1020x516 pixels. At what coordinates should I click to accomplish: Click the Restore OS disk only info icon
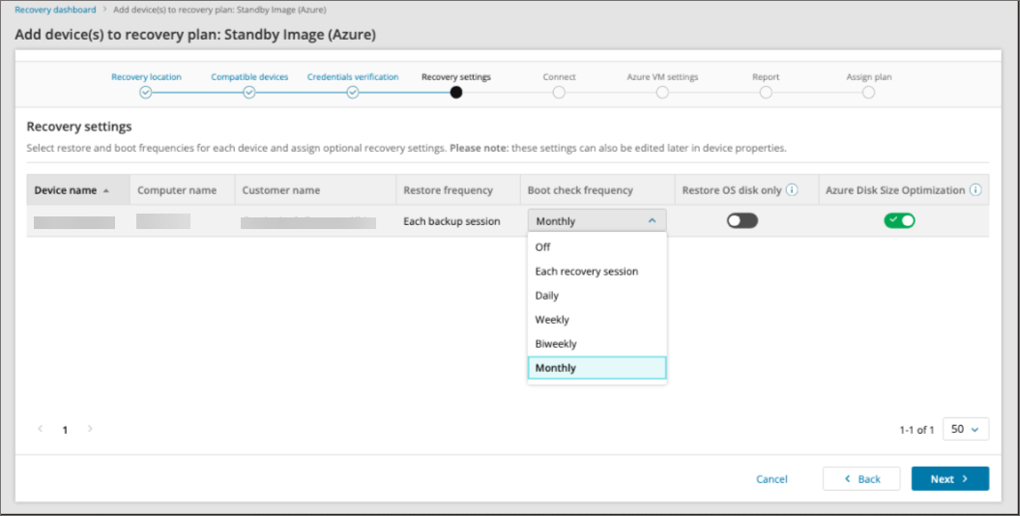792,190
